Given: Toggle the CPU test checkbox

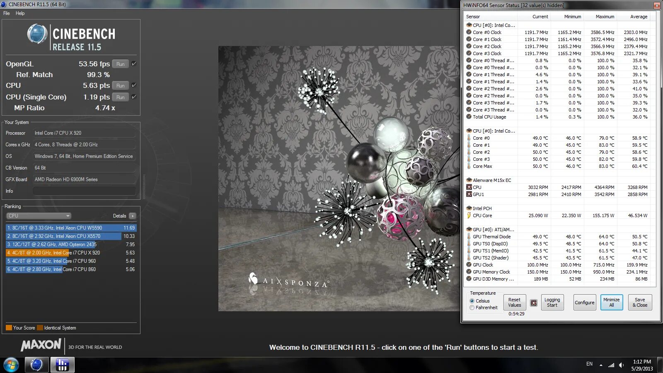Looking at the screenshot, I should point(134,85).
